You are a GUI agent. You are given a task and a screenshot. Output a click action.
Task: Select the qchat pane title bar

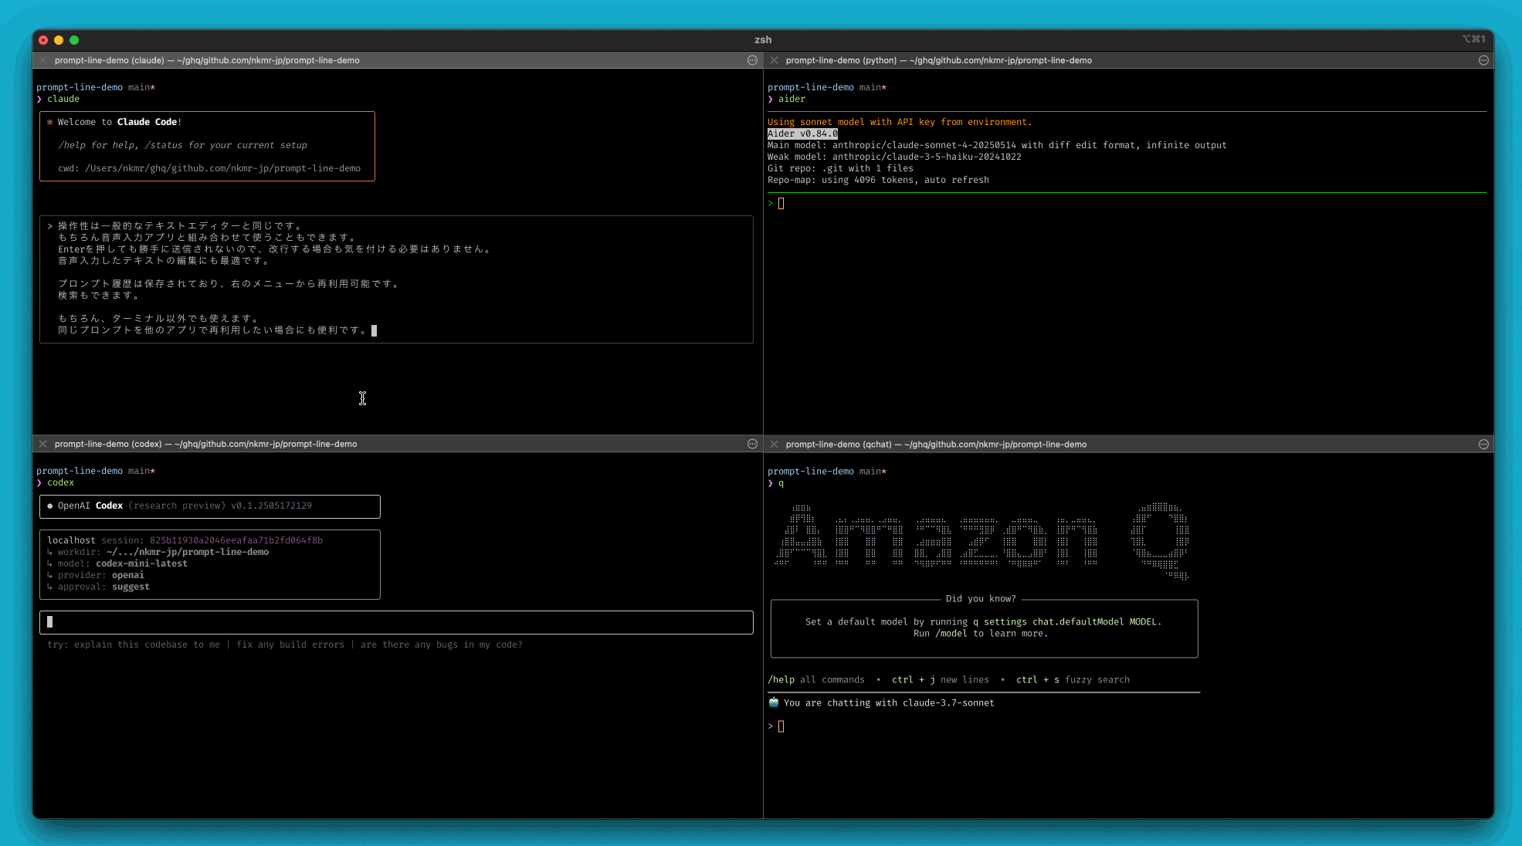936,444
